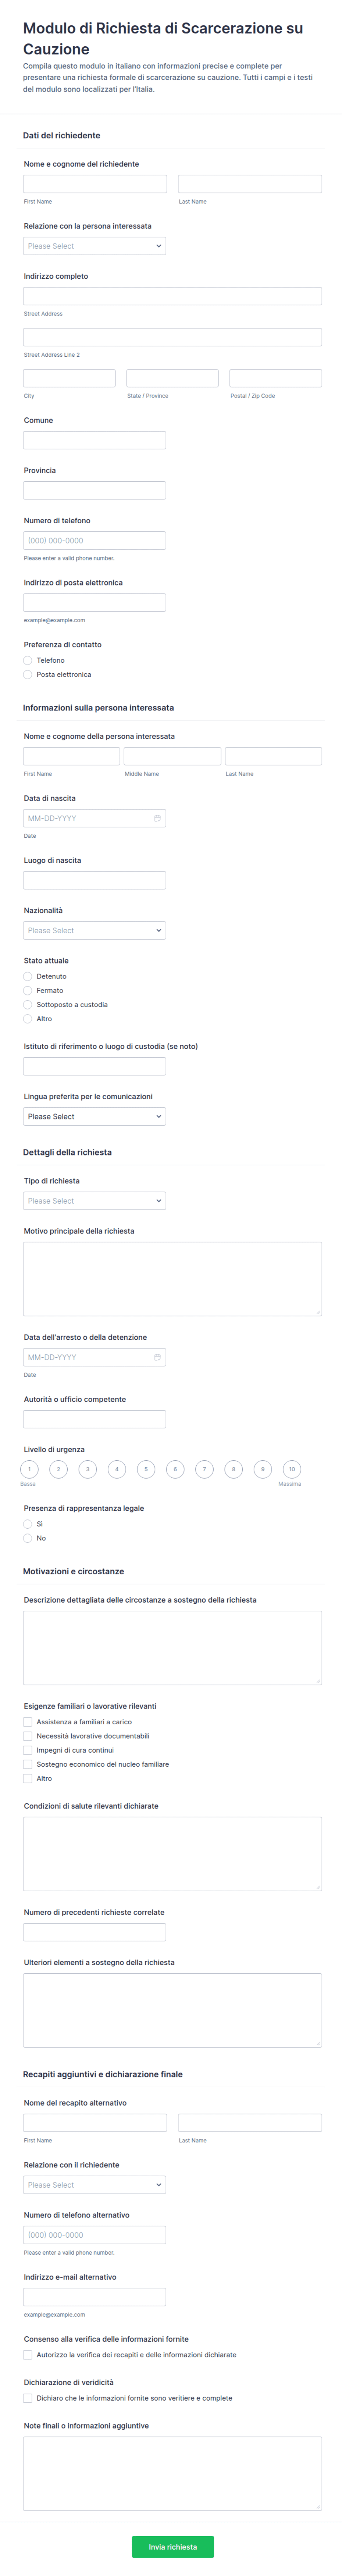Click the Comune input field

tap(94, 440)
